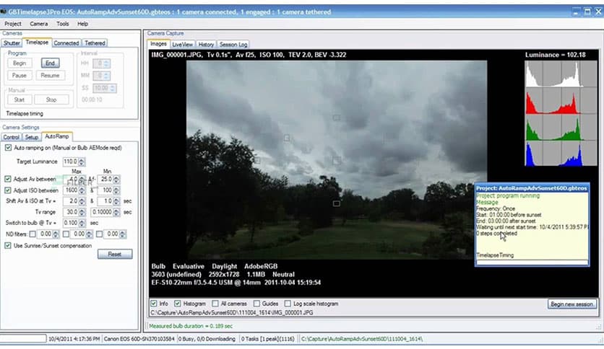604x349 pixels.
Task: Click the ISO min 100 spinner
Action: coord(116,190)
